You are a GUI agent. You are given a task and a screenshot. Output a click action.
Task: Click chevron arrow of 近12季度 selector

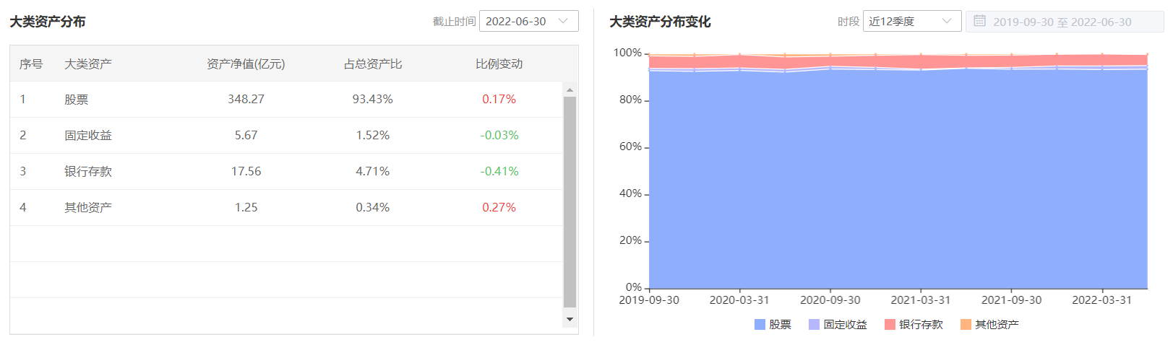coord(947,21)
